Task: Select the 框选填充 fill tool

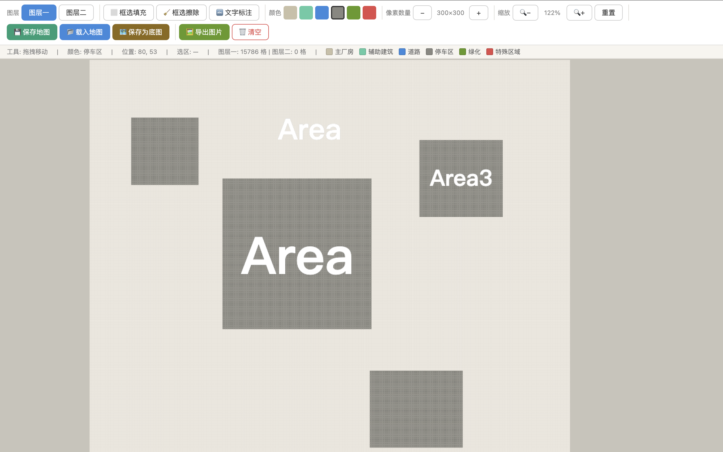Action: pos(129,12)
